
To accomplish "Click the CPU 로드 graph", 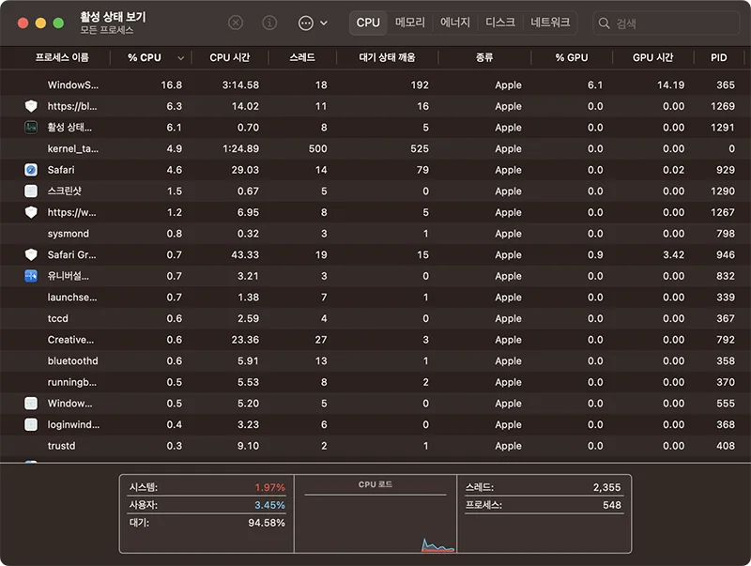I will [375, 513].
